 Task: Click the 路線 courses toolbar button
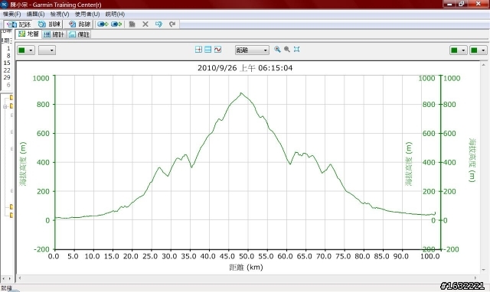click(x=80, y=24)
